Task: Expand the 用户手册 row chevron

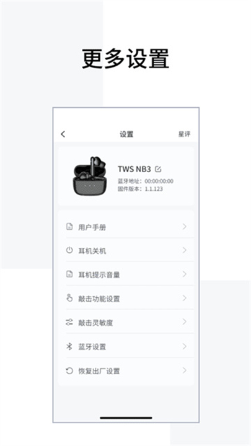Action: 185,227
